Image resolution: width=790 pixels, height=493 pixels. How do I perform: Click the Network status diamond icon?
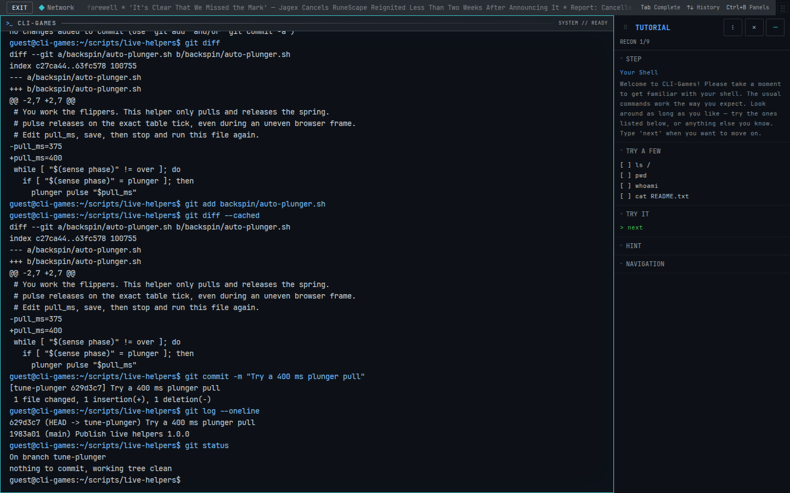tap(42, 8)
